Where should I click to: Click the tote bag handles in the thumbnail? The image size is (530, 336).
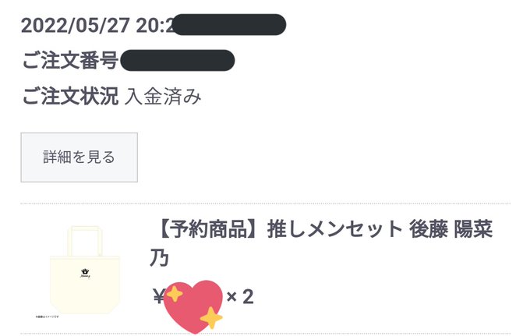(85, 241)
